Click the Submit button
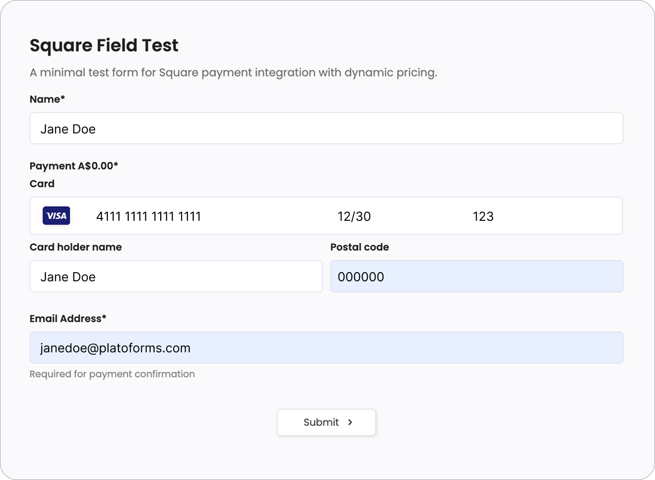This screenshot has width=655, height=480. point(327,422)
